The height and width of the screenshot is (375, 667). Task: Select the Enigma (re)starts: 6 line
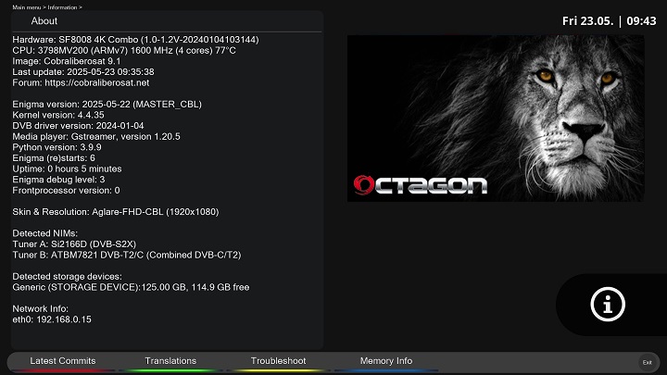tap(54, 158)
